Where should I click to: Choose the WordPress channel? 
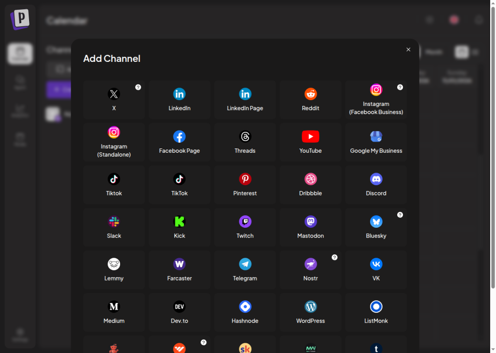[x=310, y=312]
